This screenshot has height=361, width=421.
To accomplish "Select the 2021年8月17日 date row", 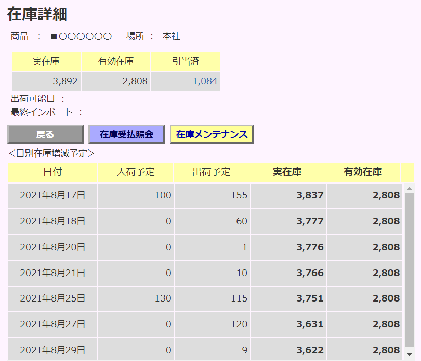I will coord(52,195).
